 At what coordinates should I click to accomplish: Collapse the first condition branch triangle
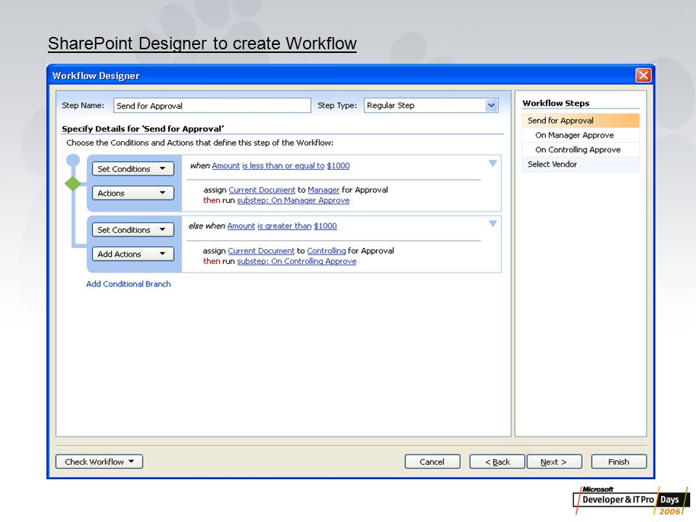493,163
